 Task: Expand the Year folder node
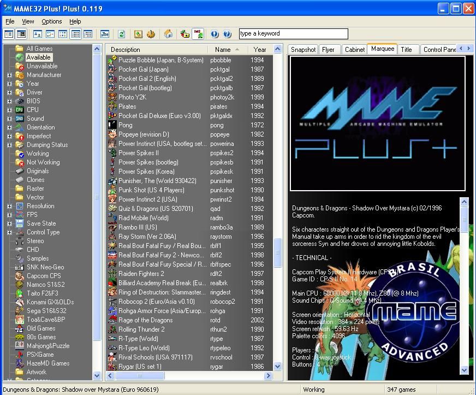tap(9, 84)
